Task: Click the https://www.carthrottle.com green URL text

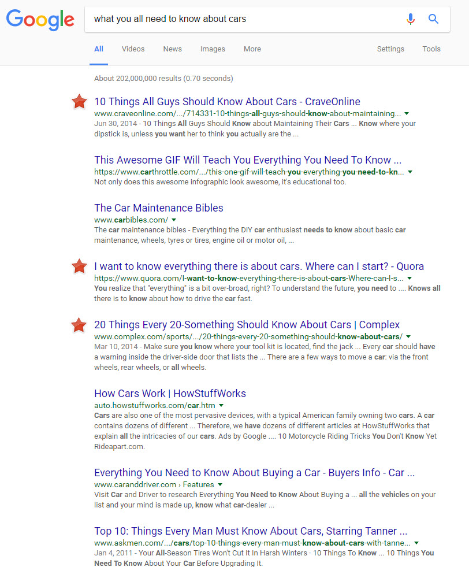Action: pyautogui.click(x=249, y=172)
